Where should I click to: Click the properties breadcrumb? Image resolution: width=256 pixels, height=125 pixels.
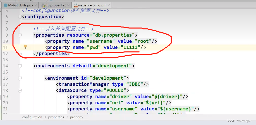click(x=56, y=117)
